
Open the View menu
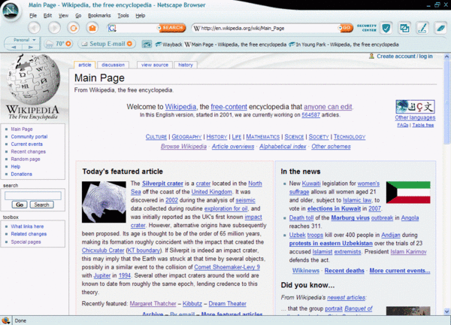(63, 16)
